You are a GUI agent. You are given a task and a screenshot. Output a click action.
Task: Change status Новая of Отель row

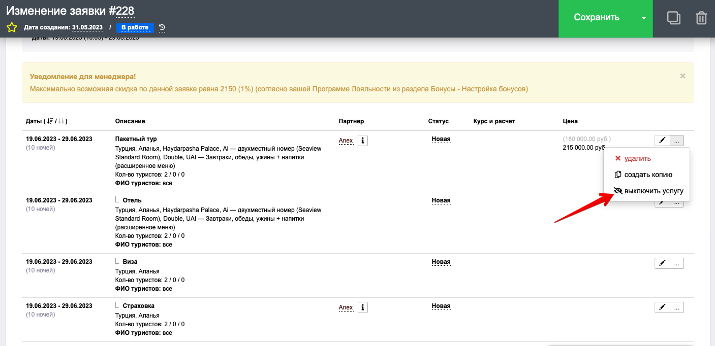point(441,200)
